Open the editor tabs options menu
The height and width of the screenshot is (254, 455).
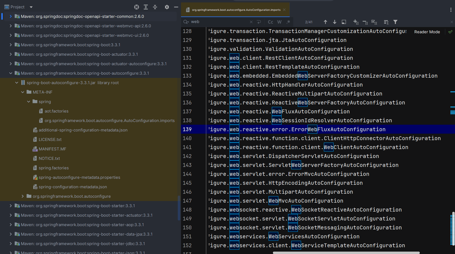[451, 10]
